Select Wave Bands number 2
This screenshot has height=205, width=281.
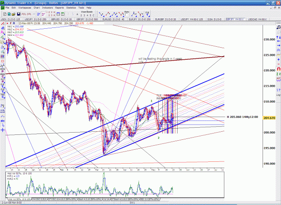coord(81,15)
